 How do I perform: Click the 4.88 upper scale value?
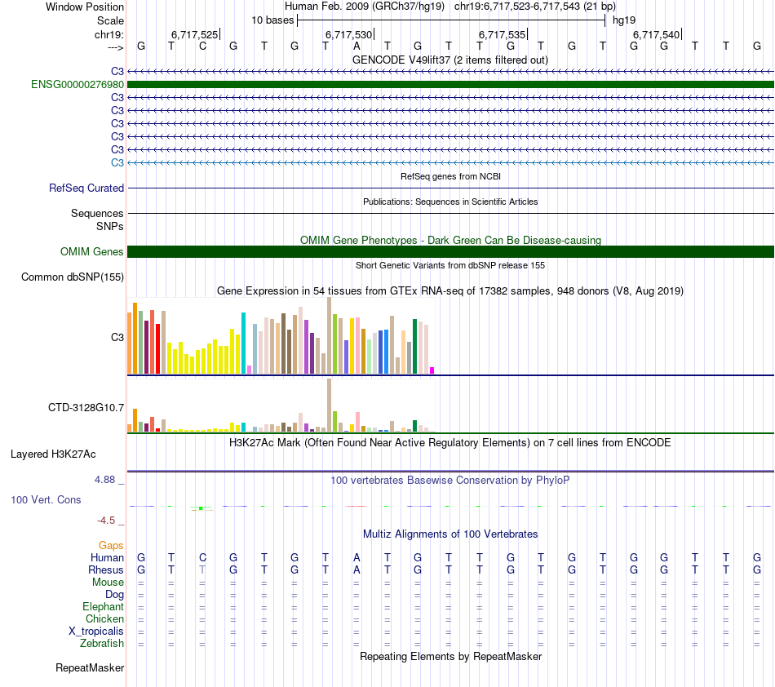coord(104,480)
